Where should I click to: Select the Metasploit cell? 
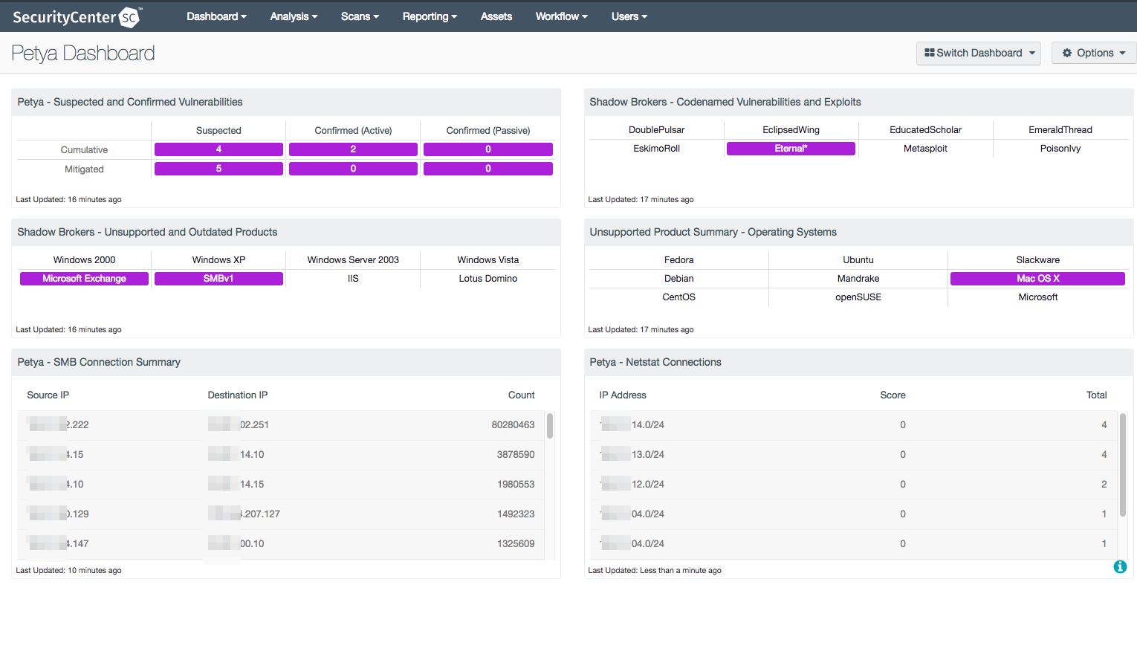click(925, 149)
